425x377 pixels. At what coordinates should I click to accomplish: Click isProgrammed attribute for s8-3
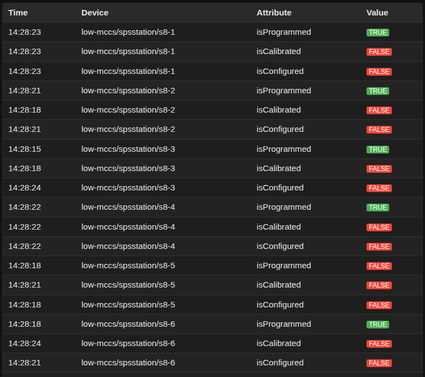284,150
